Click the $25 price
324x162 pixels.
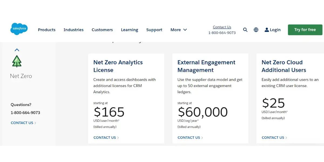pos(273,103)
